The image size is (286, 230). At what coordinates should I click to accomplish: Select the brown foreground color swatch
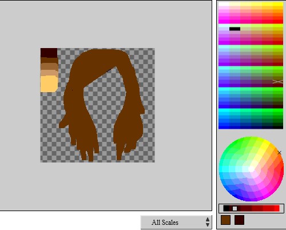225,220
